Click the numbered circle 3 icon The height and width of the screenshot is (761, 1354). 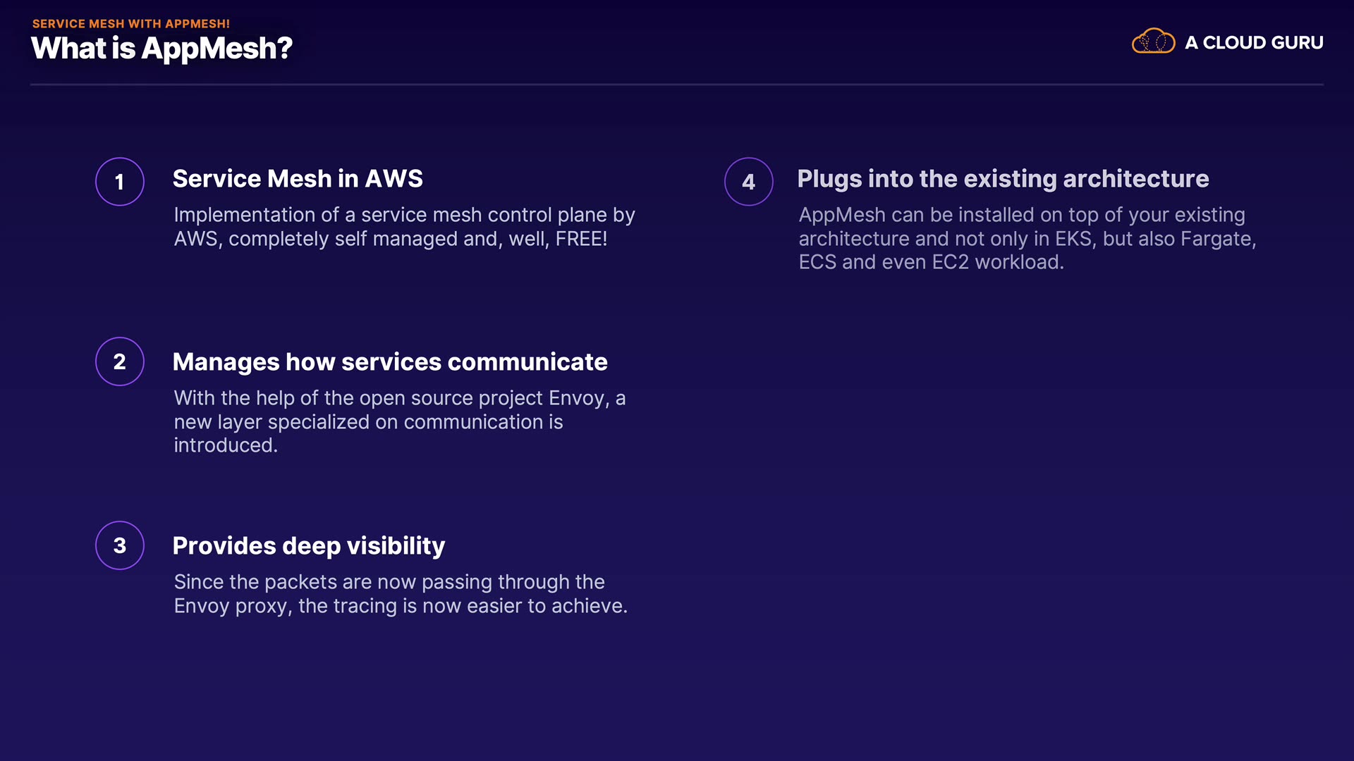(120, 545)
